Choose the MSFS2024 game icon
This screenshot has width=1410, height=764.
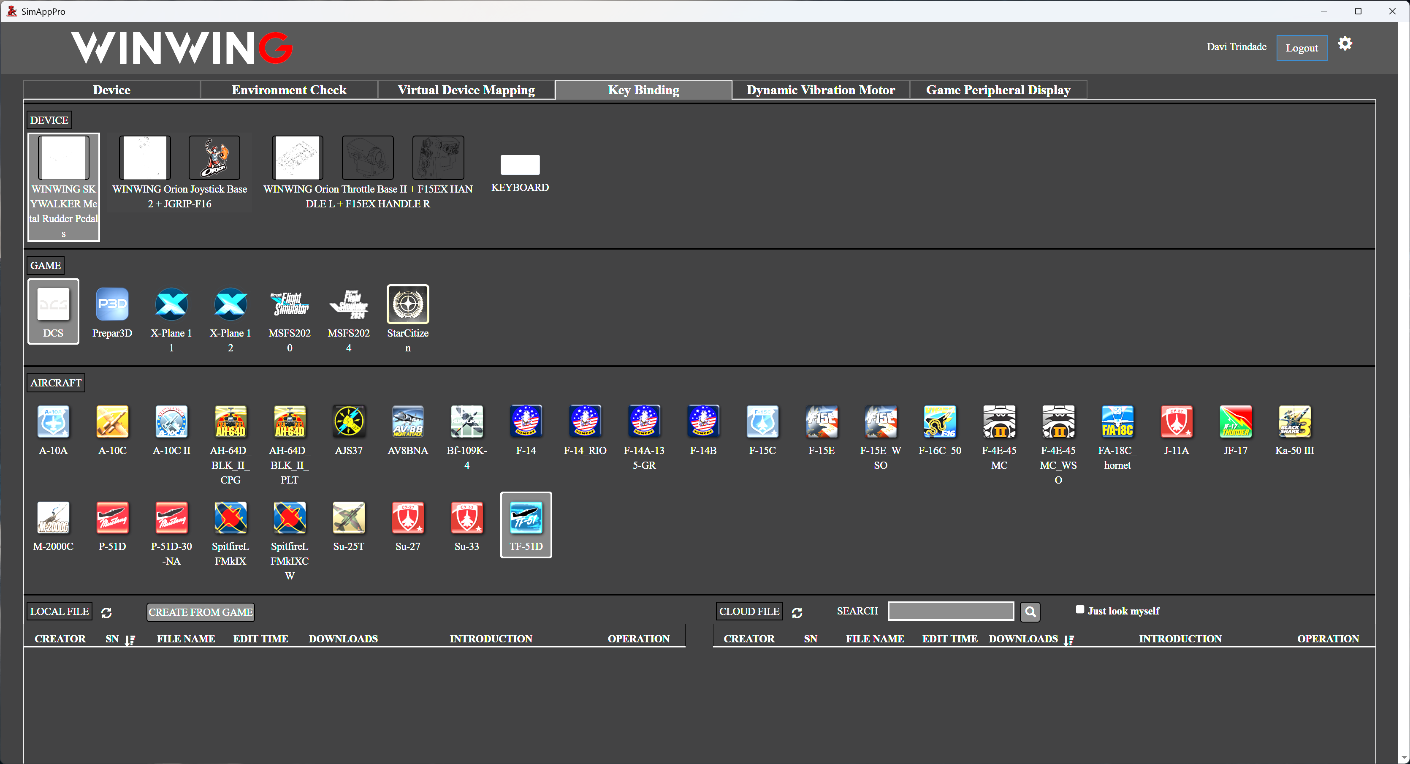(349, 304)
